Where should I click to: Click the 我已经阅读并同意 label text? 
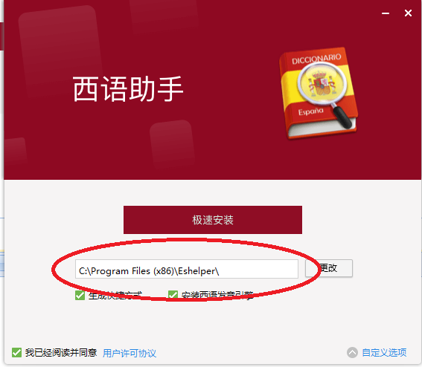point(61,352)
